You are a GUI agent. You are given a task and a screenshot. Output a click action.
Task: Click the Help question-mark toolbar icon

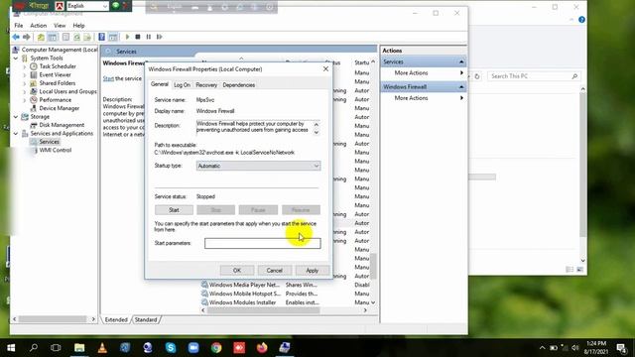(101, 37)
